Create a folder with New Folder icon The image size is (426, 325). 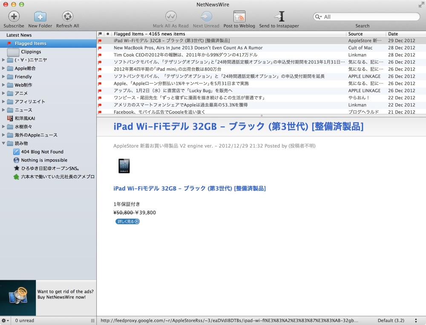[x=40, y=17]
